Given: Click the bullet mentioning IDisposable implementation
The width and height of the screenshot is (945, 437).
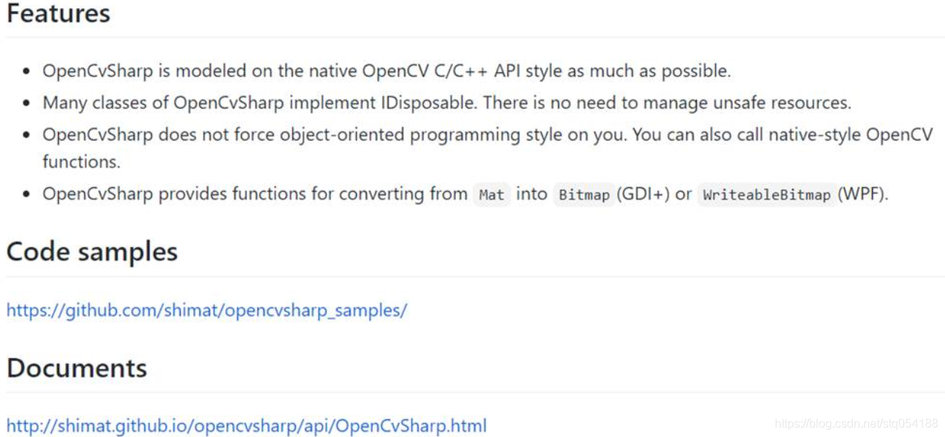Looking at the screenshot, I should click(447, 103).
